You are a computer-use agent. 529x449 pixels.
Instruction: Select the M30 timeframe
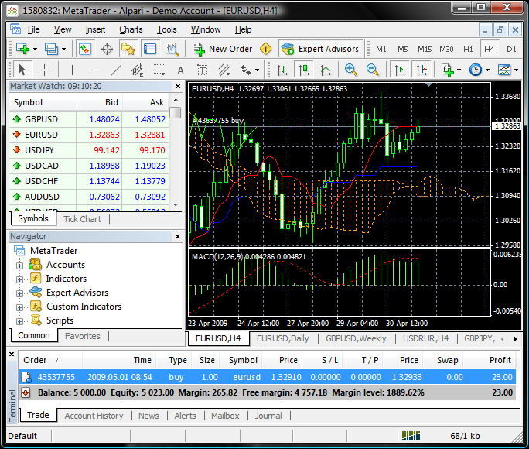(x=446, y=50)
